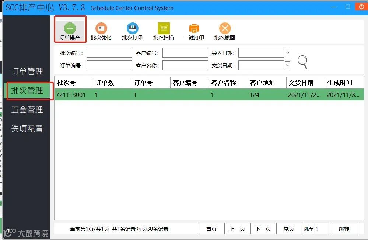Viewport: 368px width, 240px height.
Task: Open 批次优化 toolbar tool
Action: tap(101, 31)
